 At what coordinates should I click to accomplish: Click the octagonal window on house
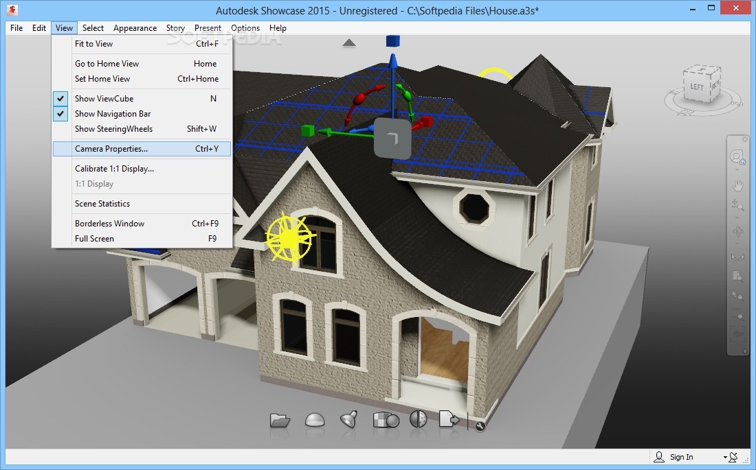[474, 209]
